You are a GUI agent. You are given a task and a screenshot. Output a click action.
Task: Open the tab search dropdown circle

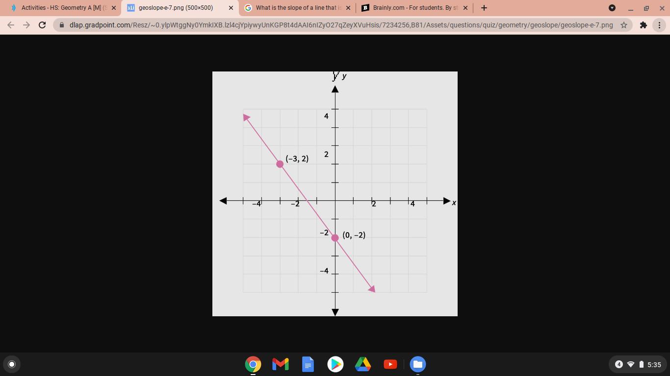[x=612, y=8]
